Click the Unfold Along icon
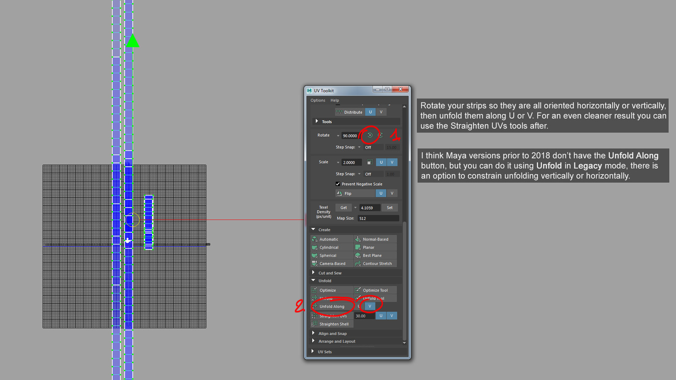The width and height of the screenshot is (676, 380). tap(314, 306)
